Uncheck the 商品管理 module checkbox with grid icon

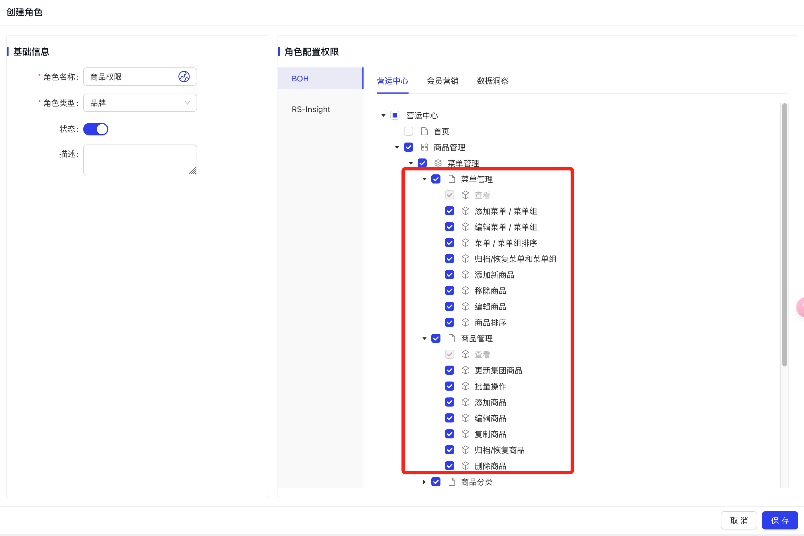(408, 147)
